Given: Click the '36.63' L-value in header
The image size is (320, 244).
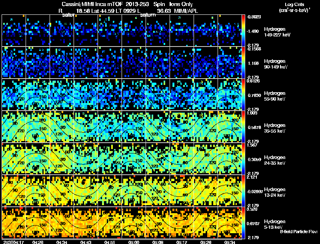Looking at the screenshot, I should pyautogui.click(x=164, y=11).
